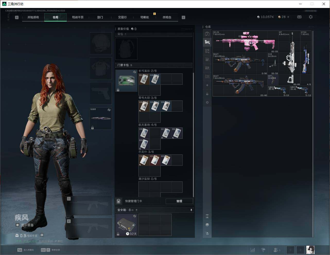Screen dimensions: 330x255
Task: Click the first 零号大坝 keycard
Action: click(x=144, y=106)
